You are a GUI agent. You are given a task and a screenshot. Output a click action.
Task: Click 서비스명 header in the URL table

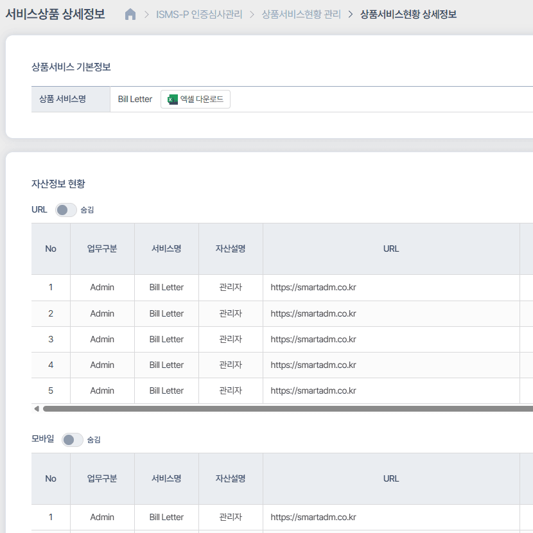click(x=166, y=249)
